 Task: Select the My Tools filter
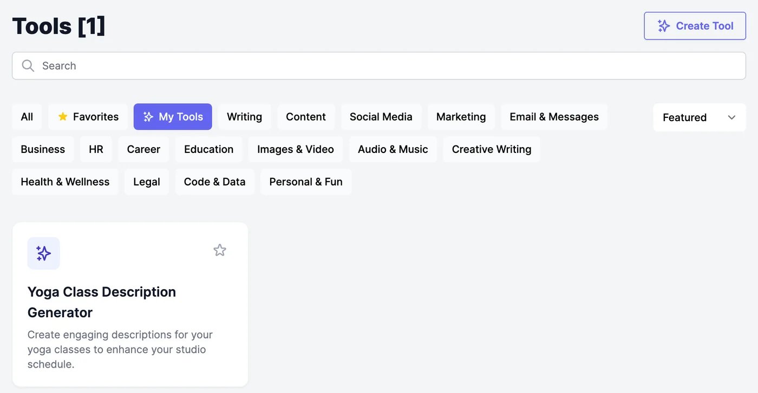point(173,117)
